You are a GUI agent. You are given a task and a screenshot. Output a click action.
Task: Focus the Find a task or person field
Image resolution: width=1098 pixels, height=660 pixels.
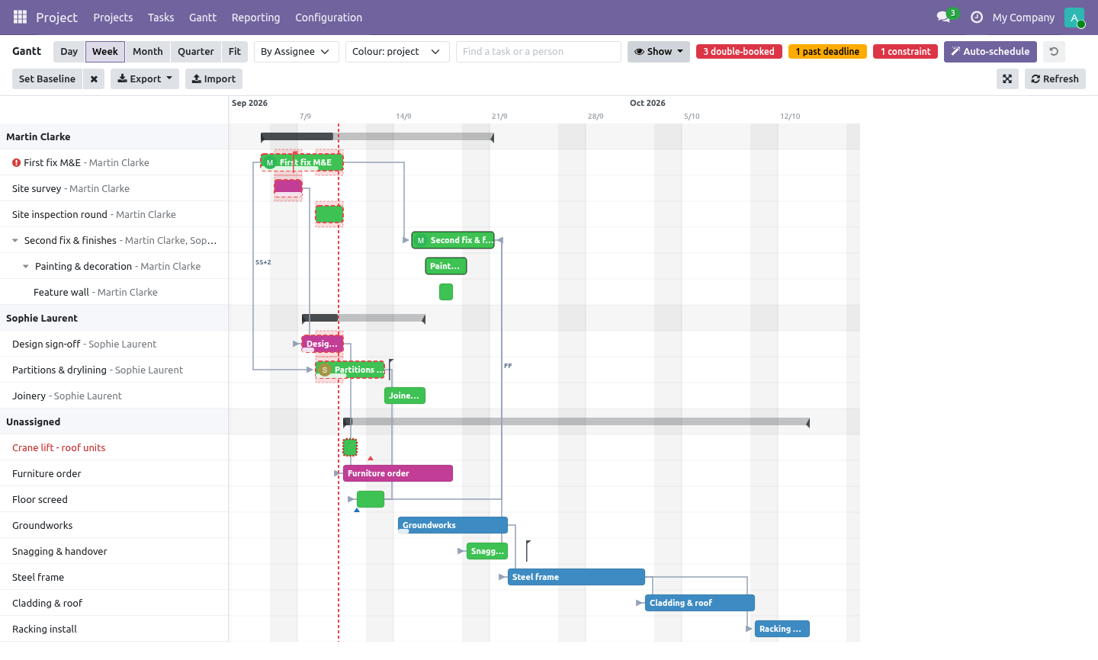click(x=538, y=52)
